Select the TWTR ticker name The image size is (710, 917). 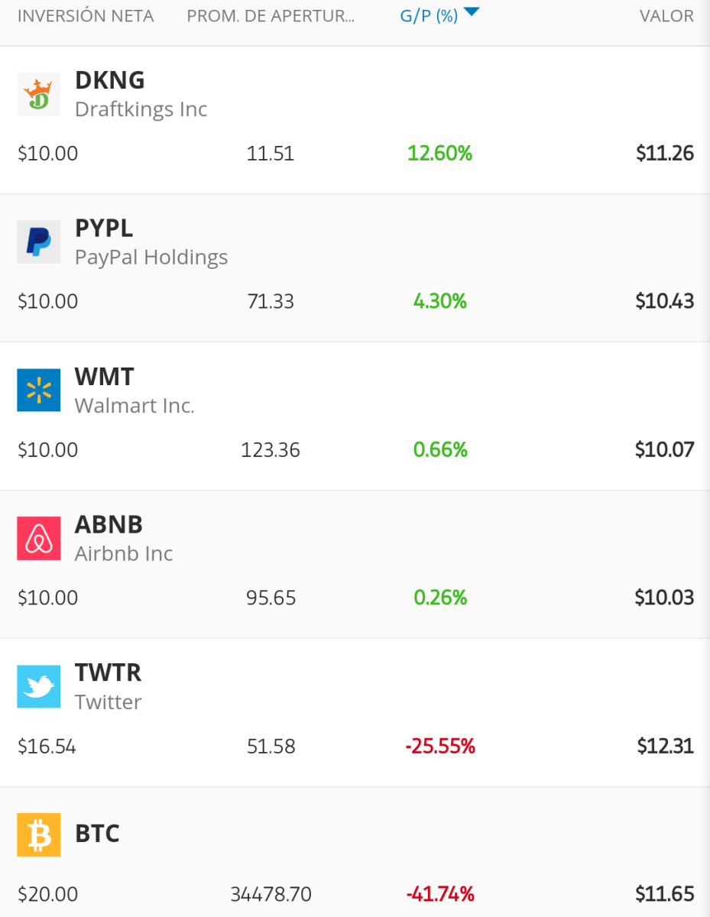point(108,673)
